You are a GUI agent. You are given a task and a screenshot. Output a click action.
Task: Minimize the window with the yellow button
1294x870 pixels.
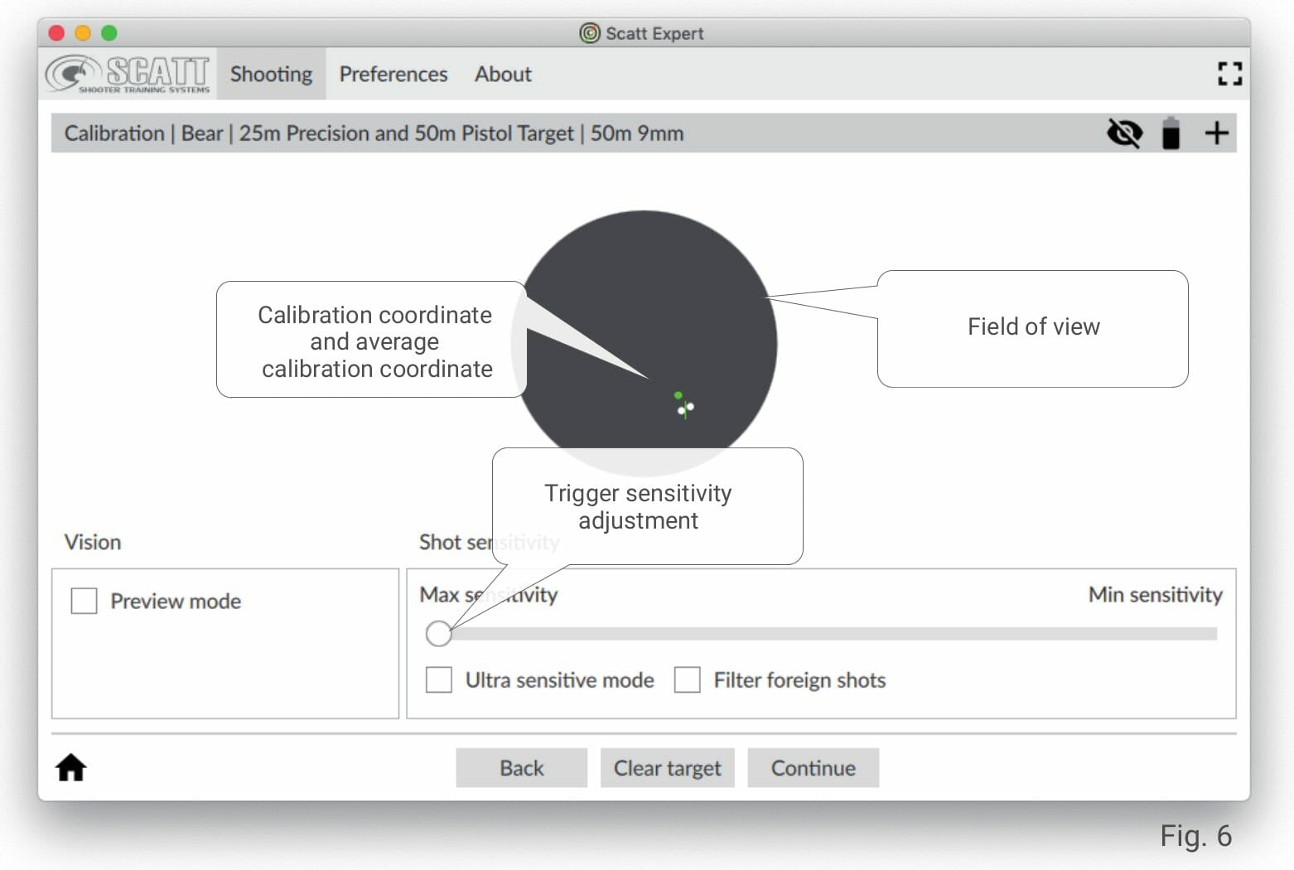tap(83, 33)
